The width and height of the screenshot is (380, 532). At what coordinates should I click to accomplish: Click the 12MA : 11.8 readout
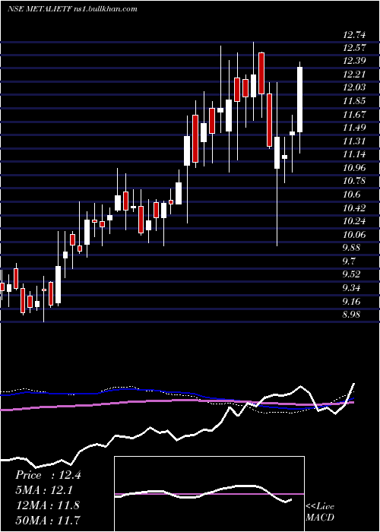point(48,505)
